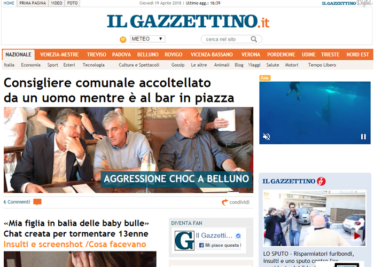Click into the cerca nel sito field

click(x=225, y=39)
